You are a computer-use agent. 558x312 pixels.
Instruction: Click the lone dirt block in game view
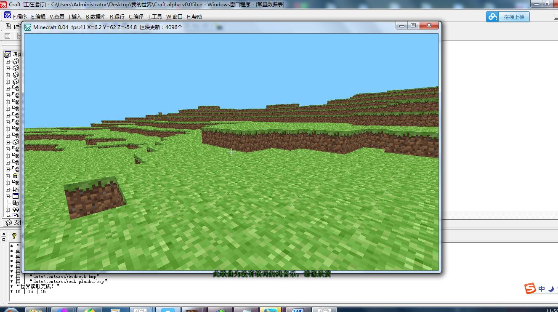(94, 197)
